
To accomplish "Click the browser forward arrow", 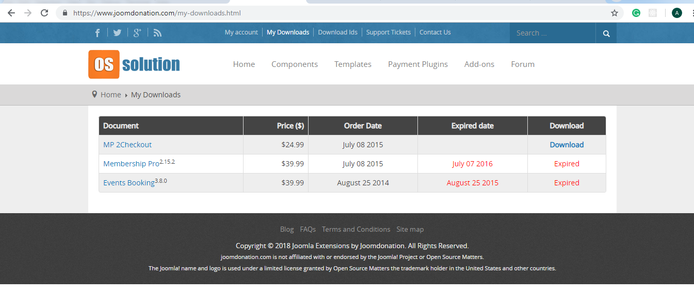I will coord(28,13).
